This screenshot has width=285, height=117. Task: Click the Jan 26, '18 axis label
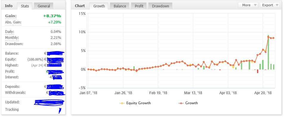123,93
